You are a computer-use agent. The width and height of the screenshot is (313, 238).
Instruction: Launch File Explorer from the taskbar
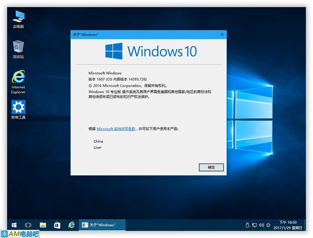[x=43, y=225]
